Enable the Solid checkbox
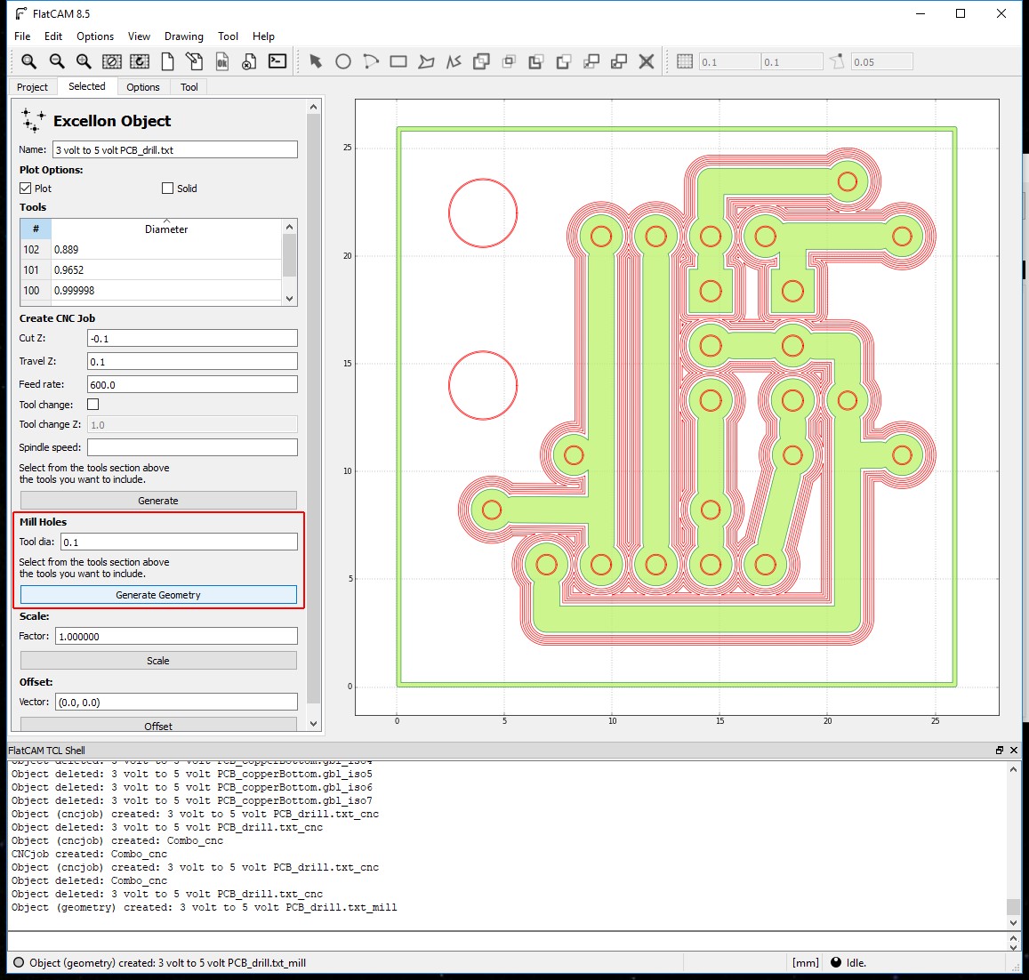The image size is (1029, 980). coord(167,189)
